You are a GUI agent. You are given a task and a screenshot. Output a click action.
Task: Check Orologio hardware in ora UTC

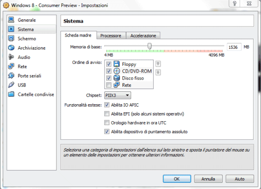[107, 123]
